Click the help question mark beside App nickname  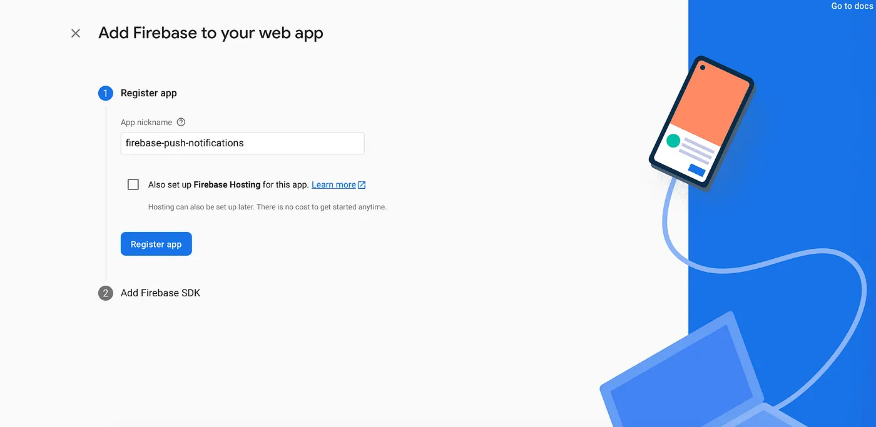pyautogui.click(x=181, y=123)
